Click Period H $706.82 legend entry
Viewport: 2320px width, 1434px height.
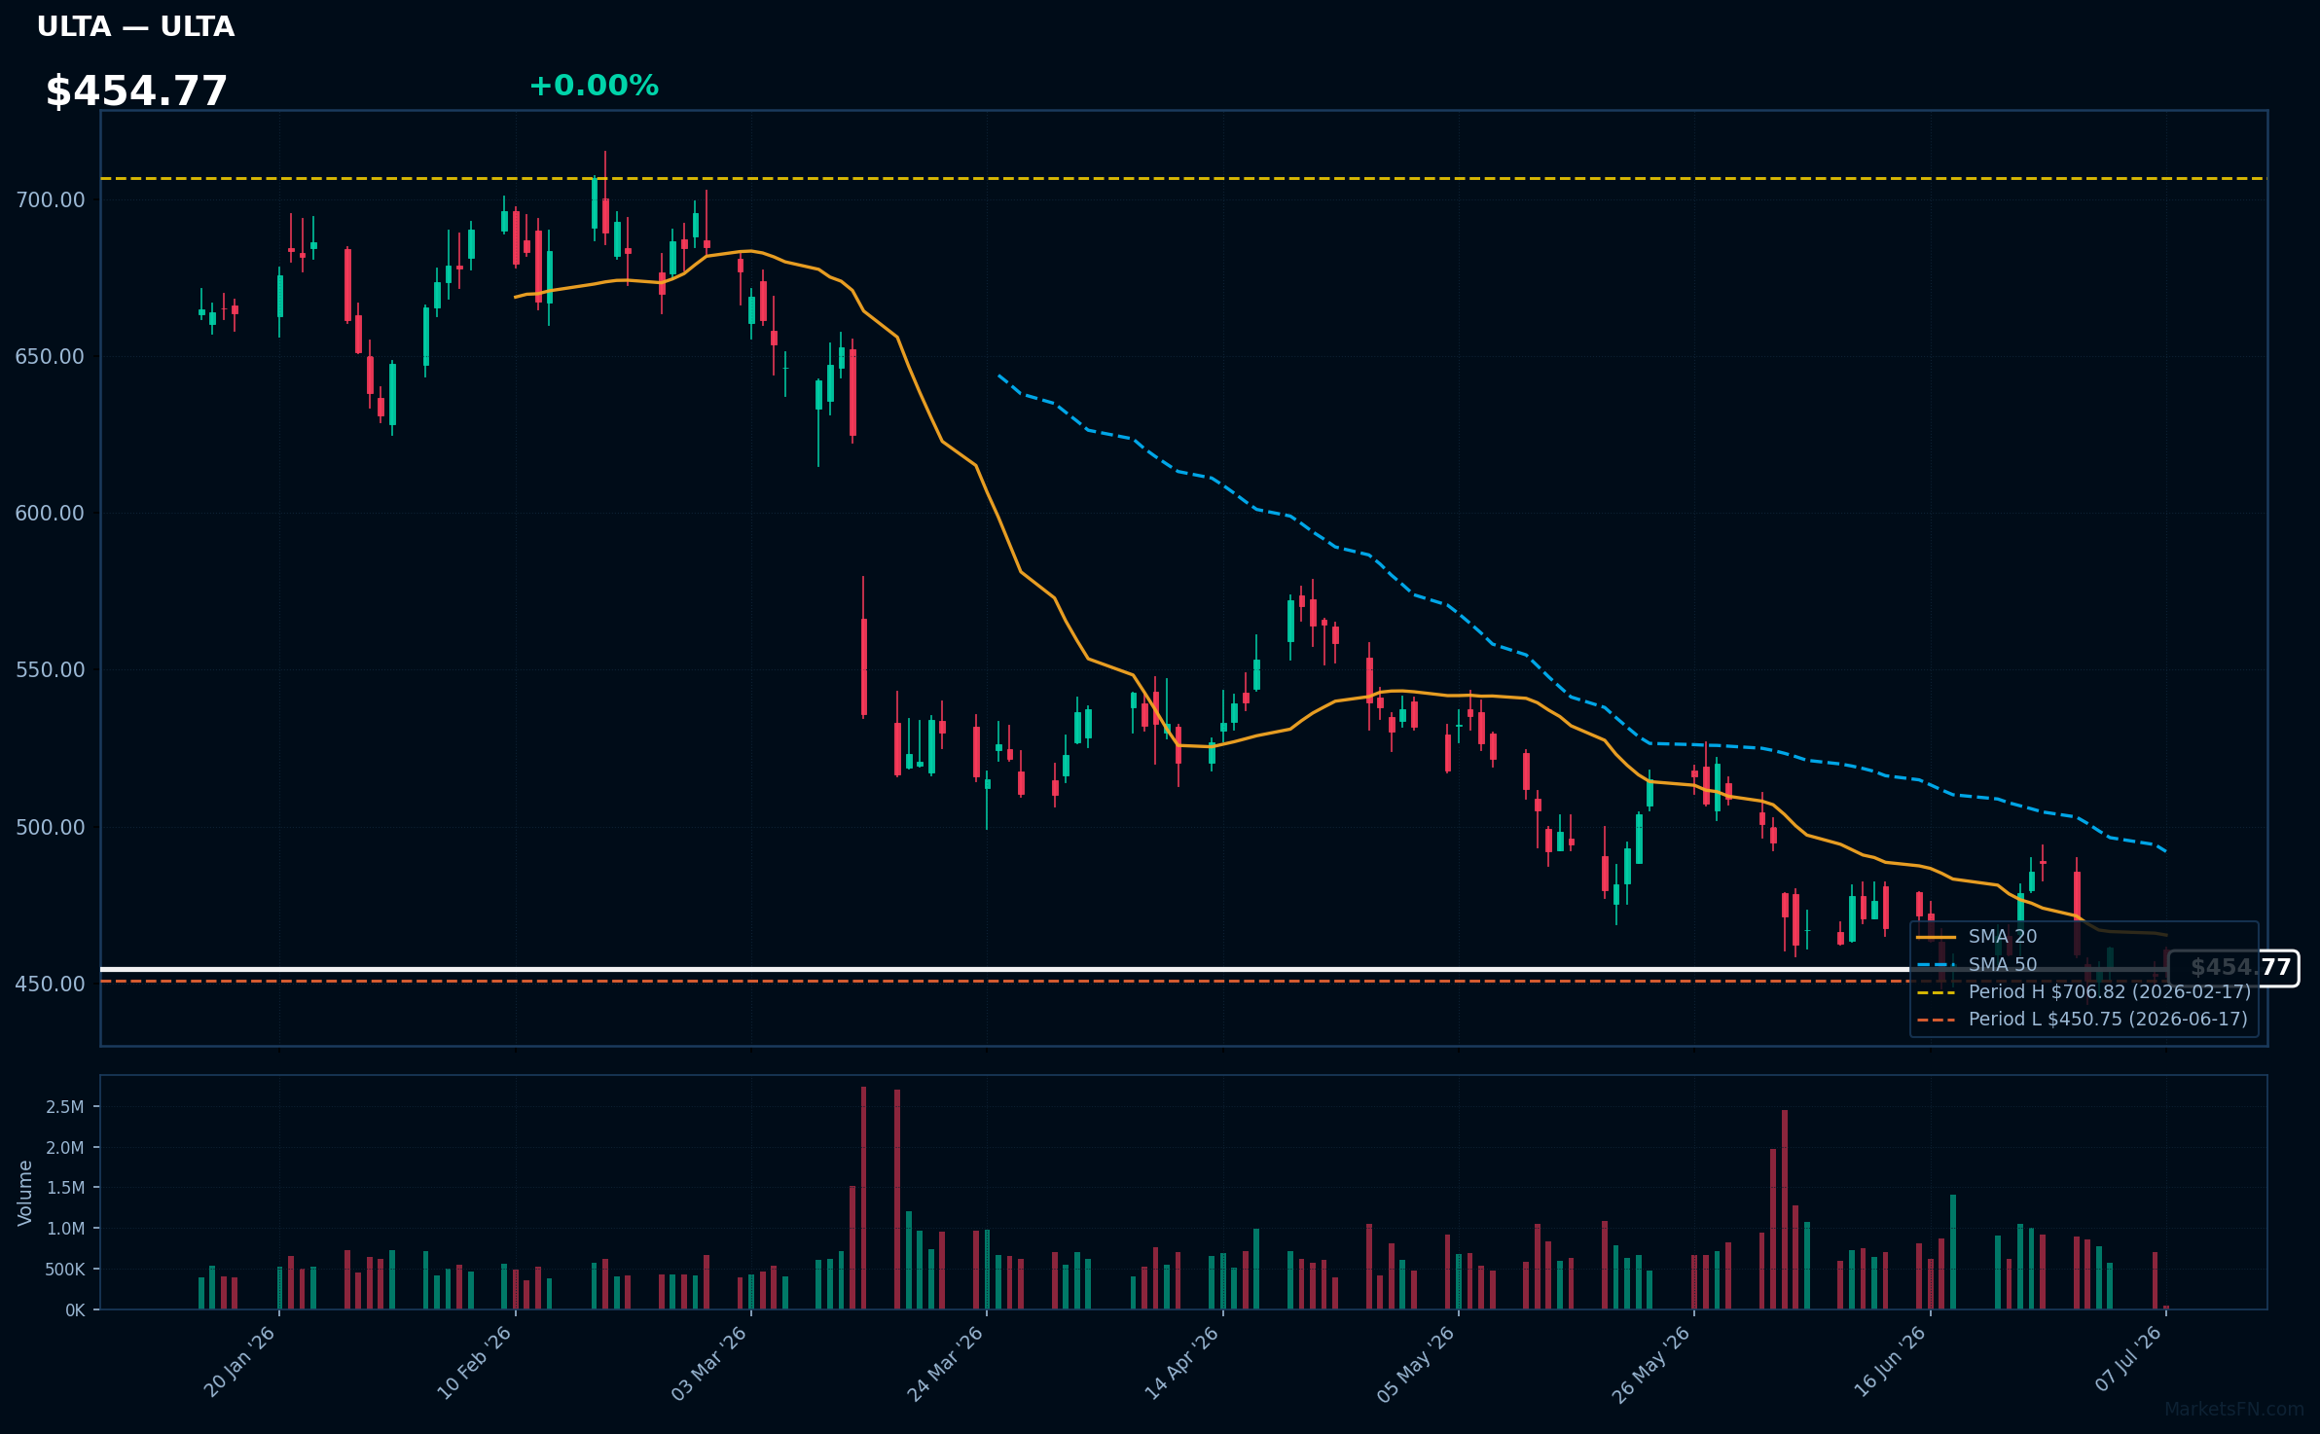coord(2084,992)
